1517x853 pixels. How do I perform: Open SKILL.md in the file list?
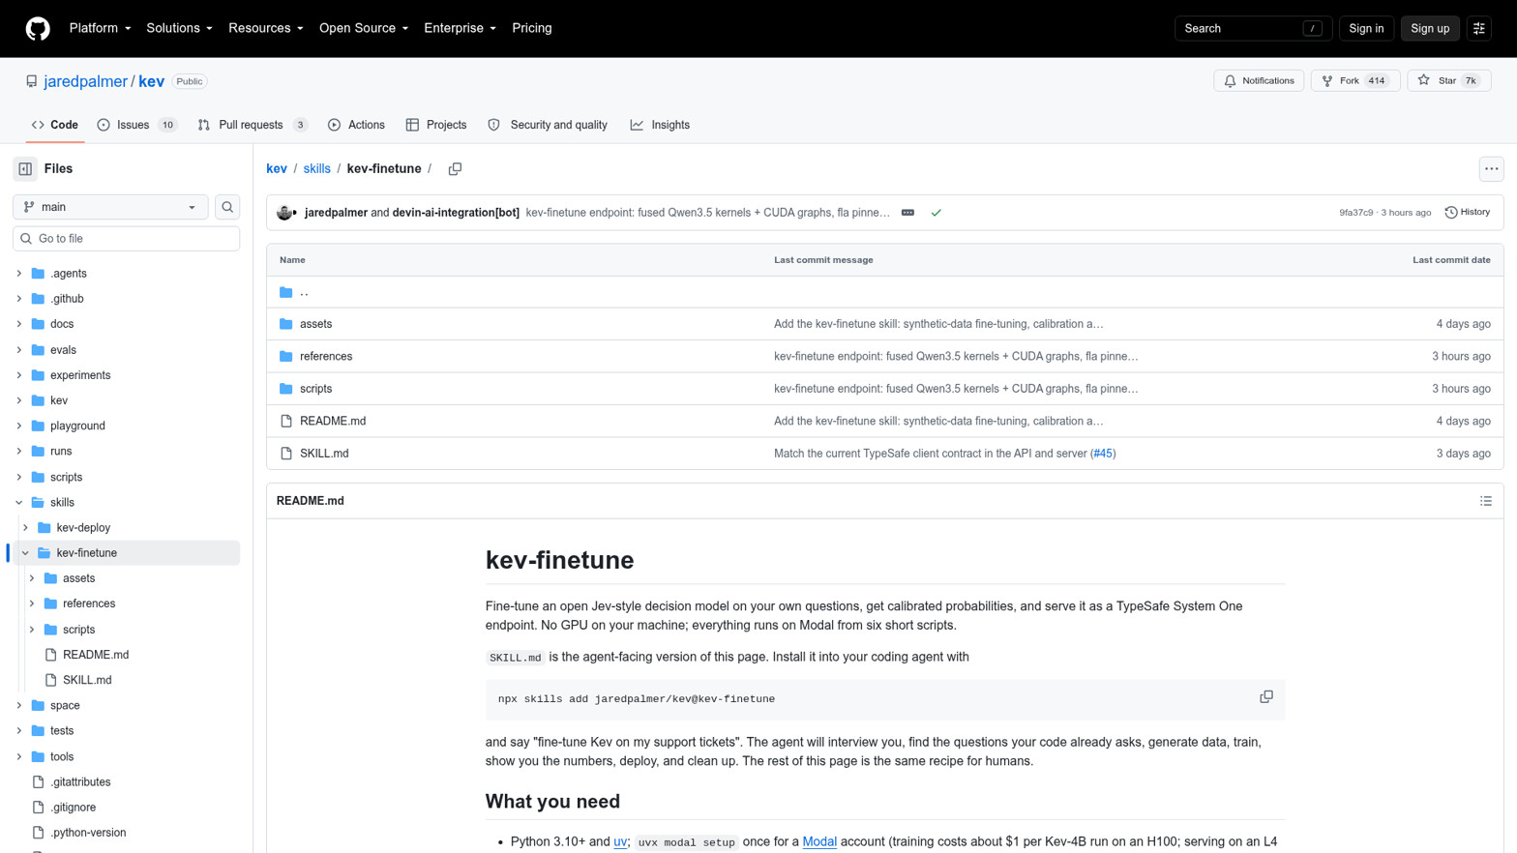click(324, 454)
